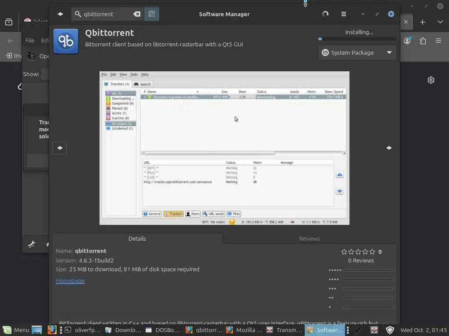Open a new Firefox tab with plus
449x336 pixels.
coord(422,22)
